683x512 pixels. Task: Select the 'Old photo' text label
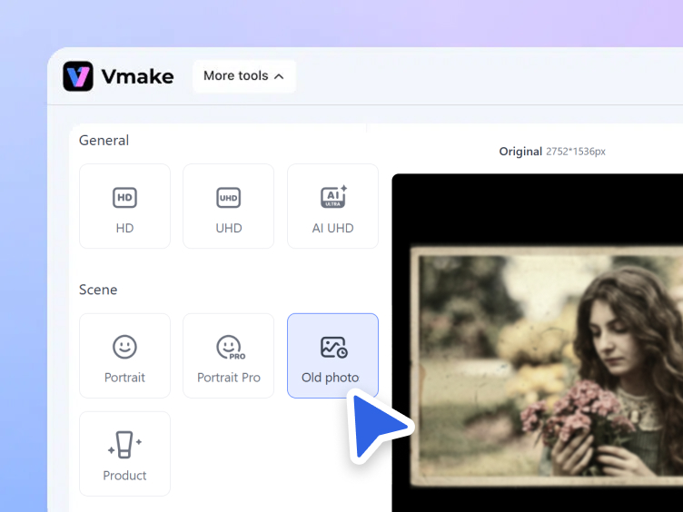point(330,378)
